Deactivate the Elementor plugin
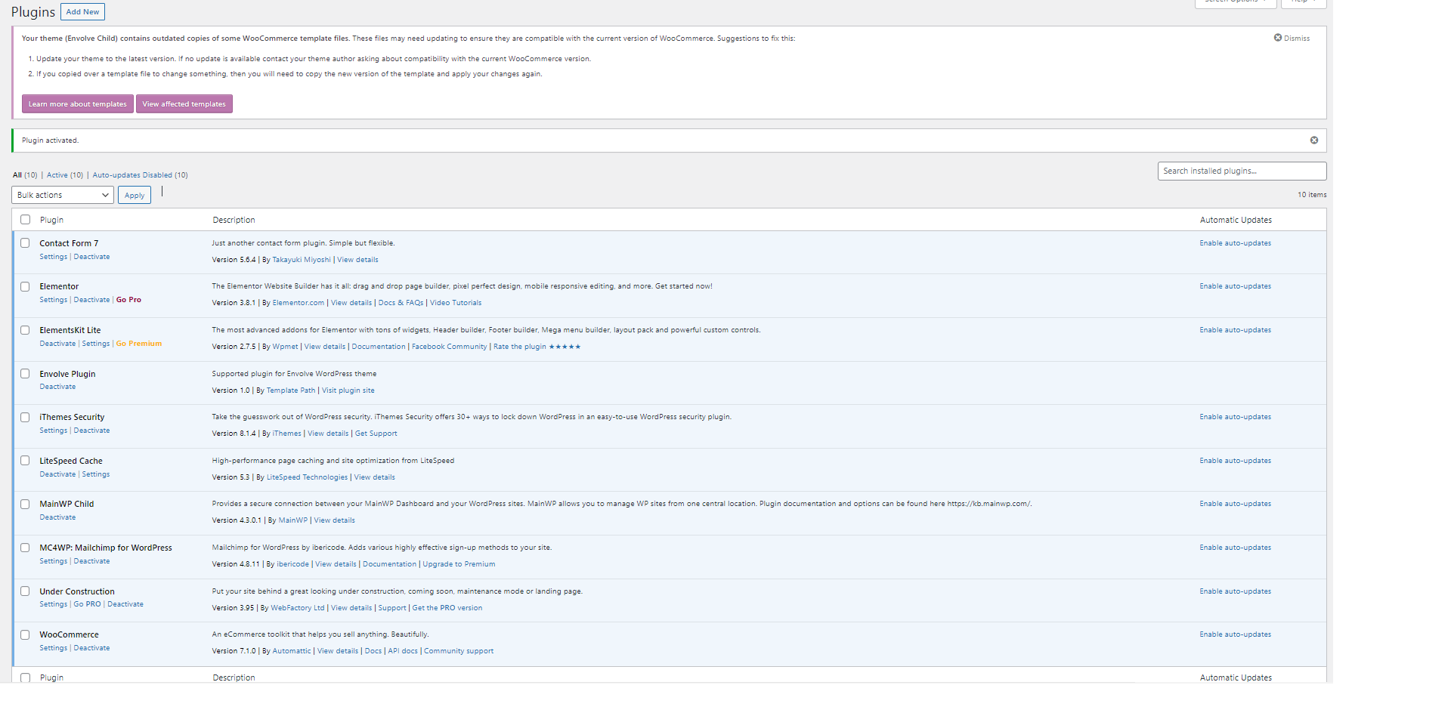 point(91,300)
